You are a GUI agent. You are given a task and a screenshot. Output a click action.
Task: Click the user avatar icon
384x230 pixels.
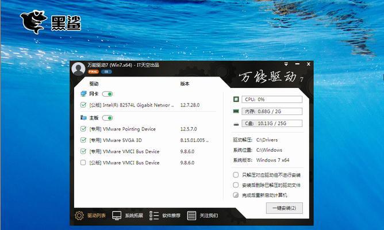pyautogui.click(x=78, y=69)
